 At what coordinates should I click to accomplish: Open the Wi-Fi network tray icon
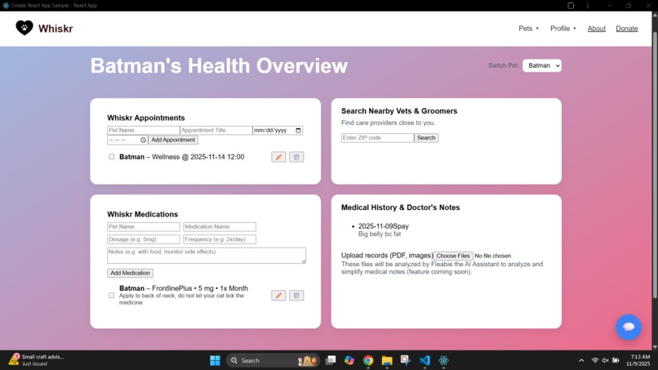[x=595, y=360]
